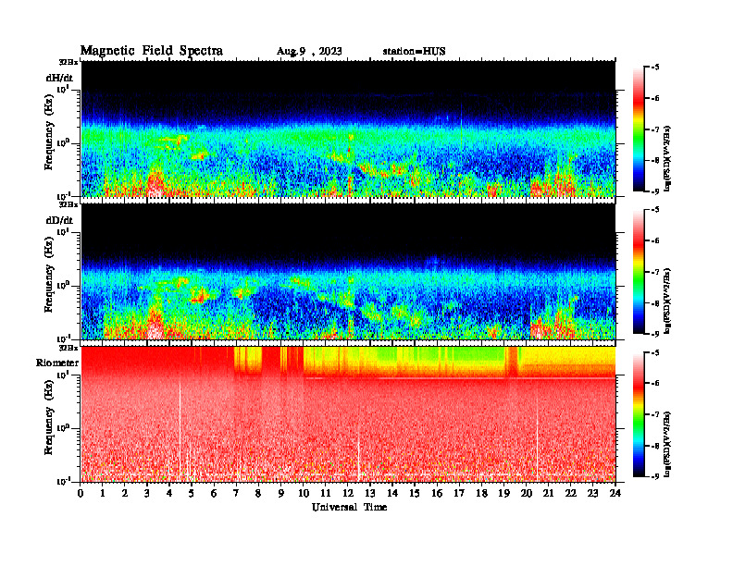Click the "7" hour tick label

[x=237, y=493]
